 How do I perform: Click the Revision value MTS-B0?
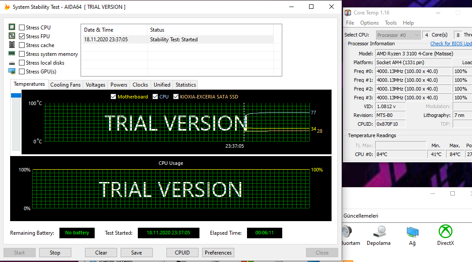(x=390, y=115)
